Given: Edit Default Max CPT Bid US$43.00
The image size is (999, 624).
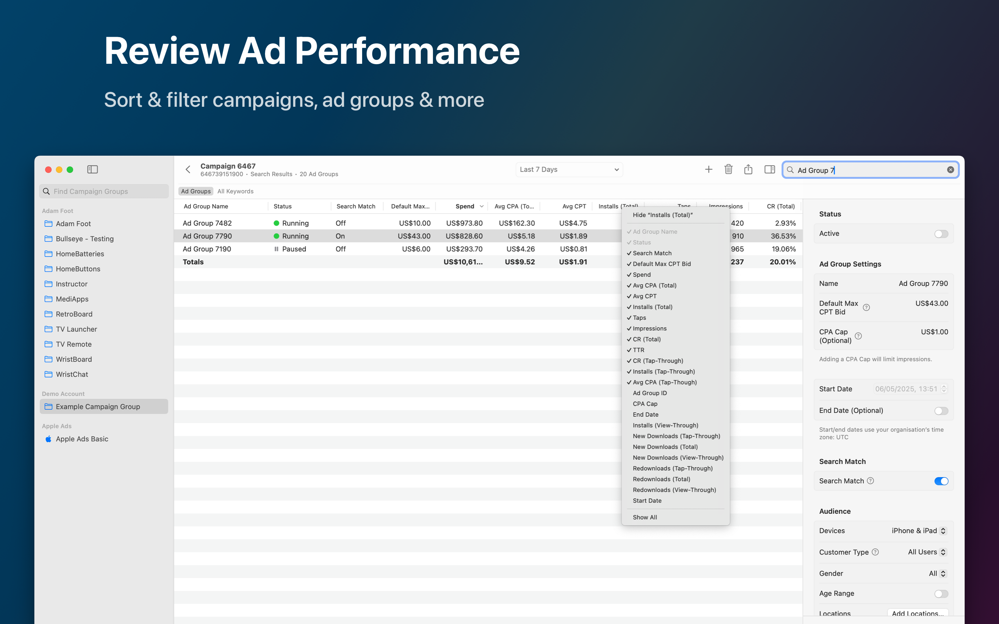Looking at the screenshot, I should [x=932, y=303].
